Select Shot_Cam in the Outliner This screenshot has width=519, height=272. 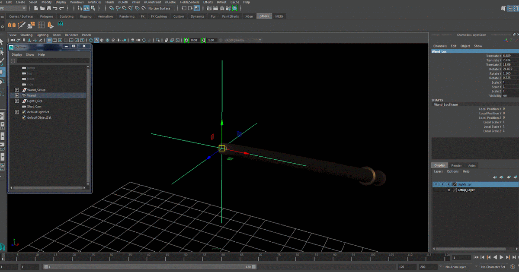point(34,106)
